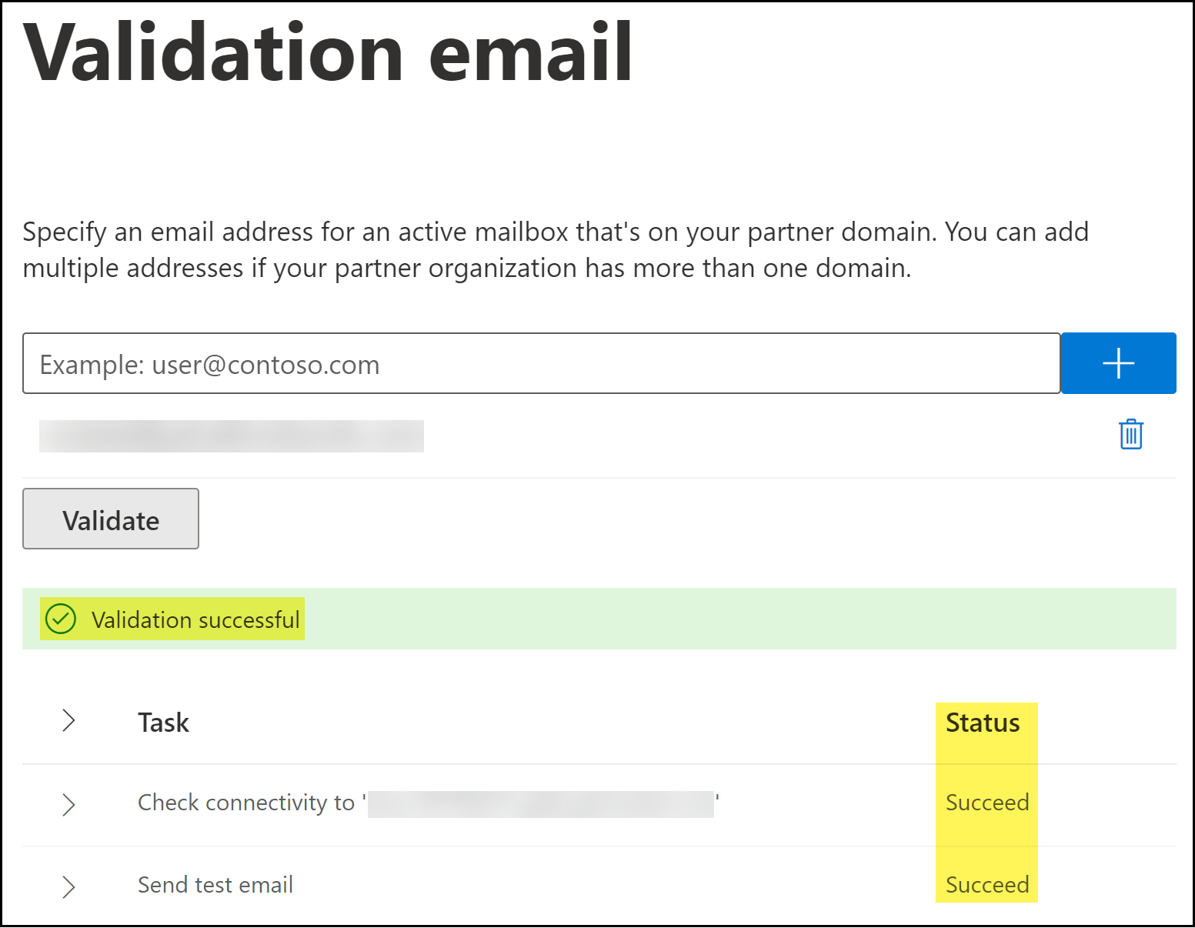Select the Check connectivity task label

tap(246, 803)
